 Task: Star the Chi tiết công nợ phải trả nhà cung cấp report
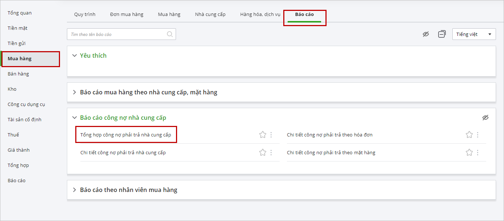click(263, 152)
